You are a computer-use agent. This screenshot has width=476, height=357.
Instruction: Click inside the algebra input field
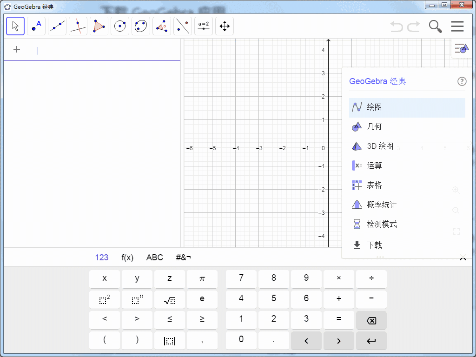point(93,49)
